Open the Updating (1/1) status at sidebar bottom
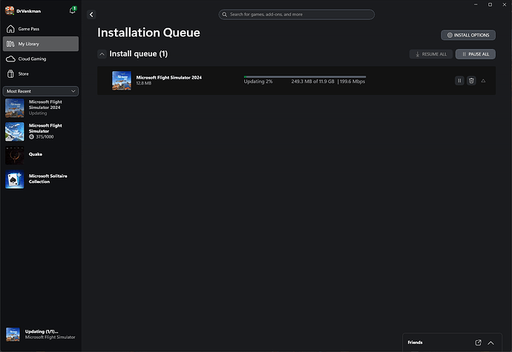 click(41, 334)
